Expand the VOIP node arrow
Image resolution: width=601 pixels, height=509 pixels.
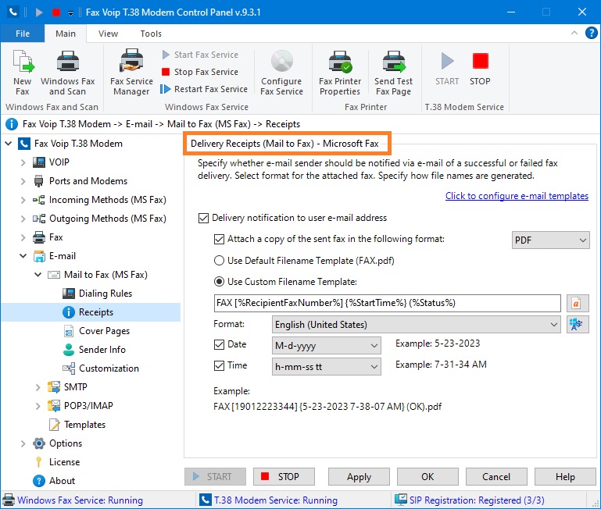pyautogui.click(x=23, y=162)
